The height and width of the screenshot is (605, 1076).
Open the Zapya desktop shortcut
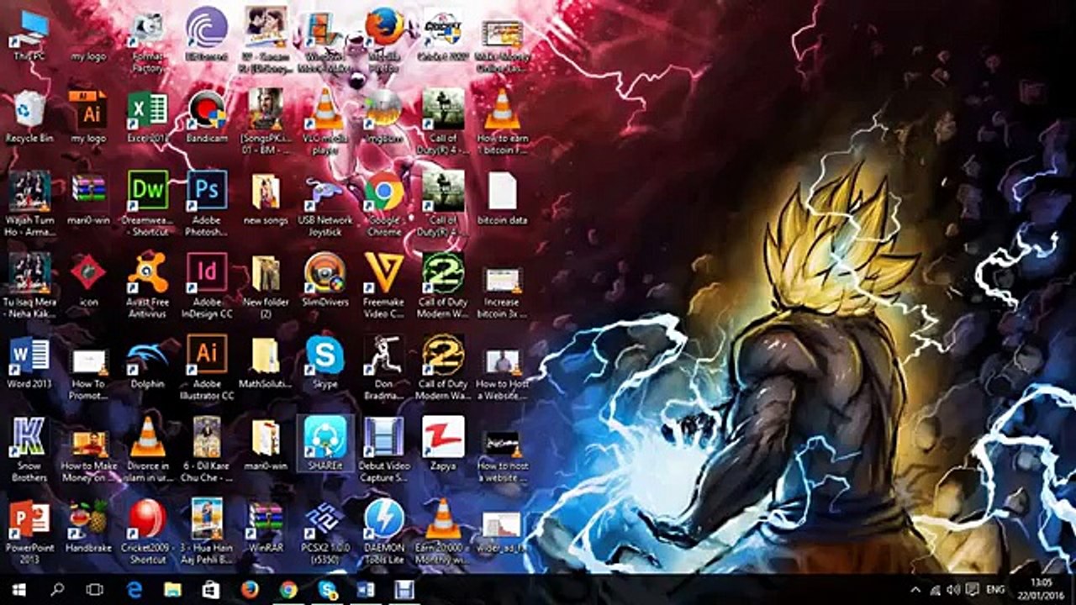443,444
